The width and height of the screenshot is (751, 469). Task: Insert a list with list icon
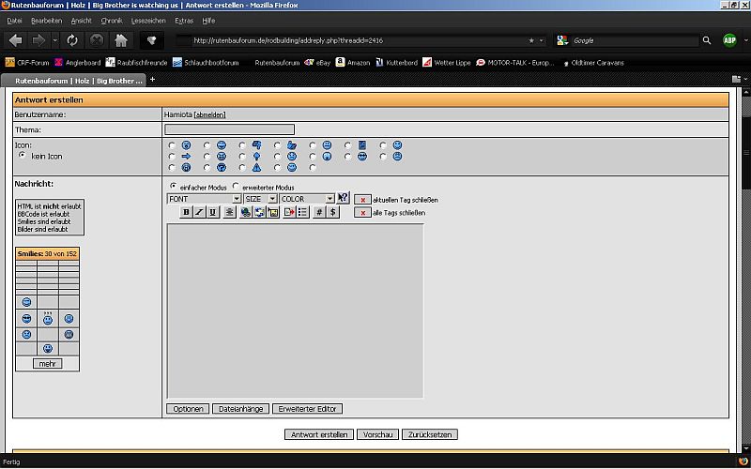pyautogui.click(x=302, y=212)
